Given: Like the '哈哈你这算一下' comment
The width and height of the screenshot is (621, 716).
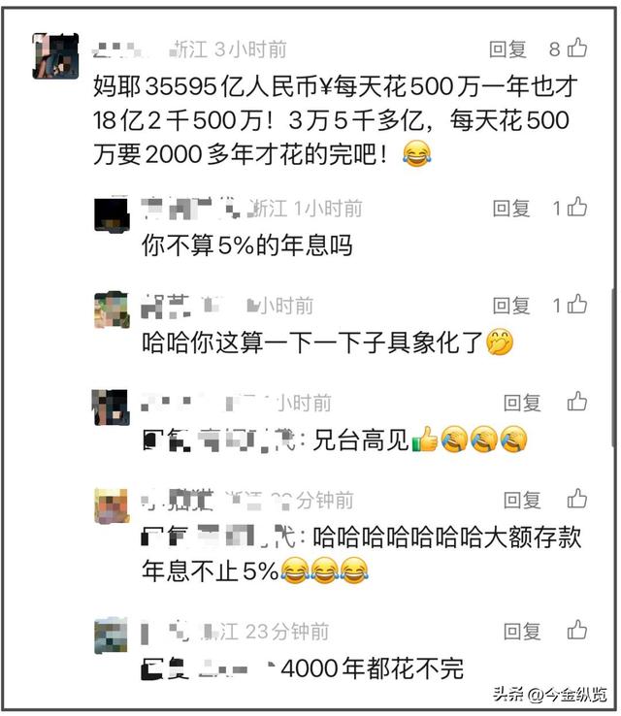Looking at the screenshot, I should click(x=577, y=304).
